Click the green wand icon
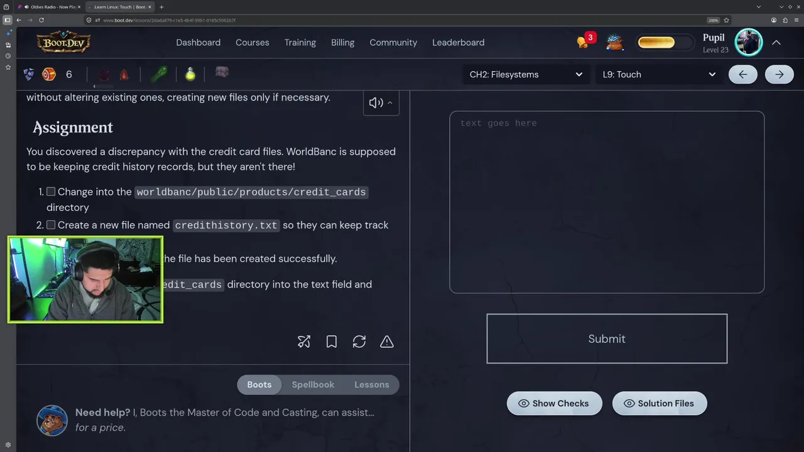Image resolution: width=804 pixels, height=452 pixels. pos(159,75)
